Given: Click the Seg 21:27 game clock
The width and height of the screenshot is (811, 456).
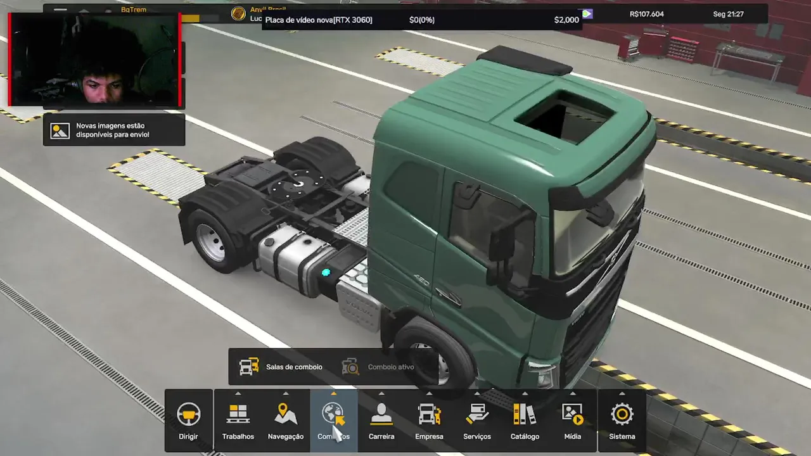Looking at the screenshot, I should pos(729,14).
